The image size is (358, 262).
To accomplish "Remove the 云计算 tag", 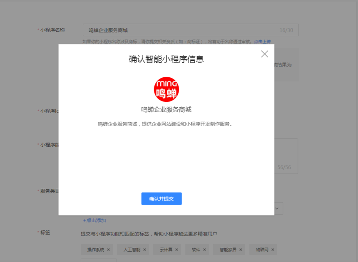I will click(177, 250).
